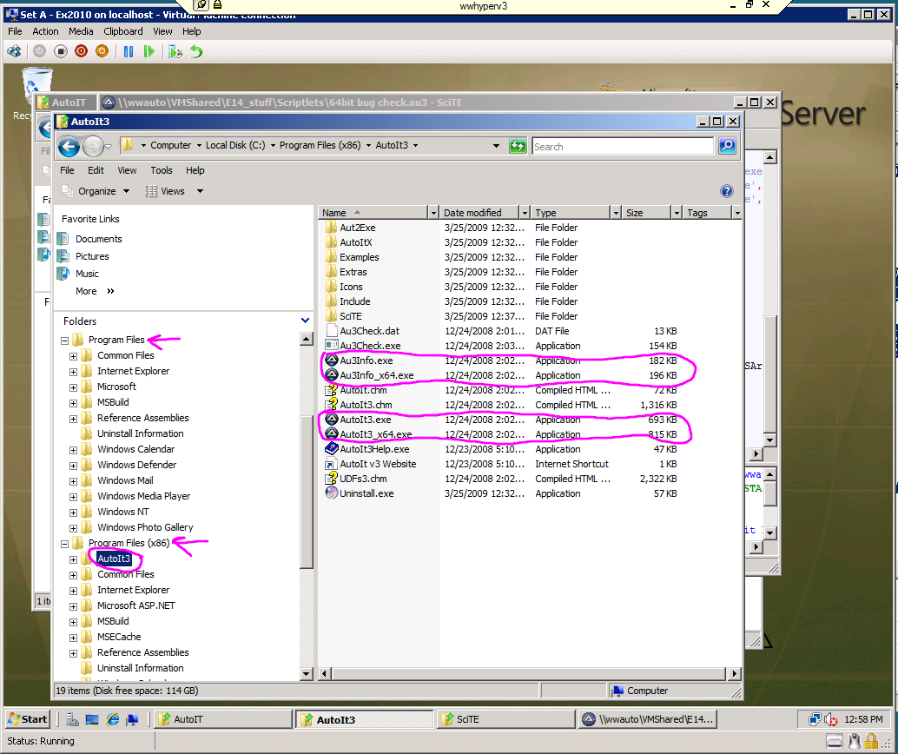Collapse the Folders pane chevron
The image size is (898, 754).
[305, 321]
